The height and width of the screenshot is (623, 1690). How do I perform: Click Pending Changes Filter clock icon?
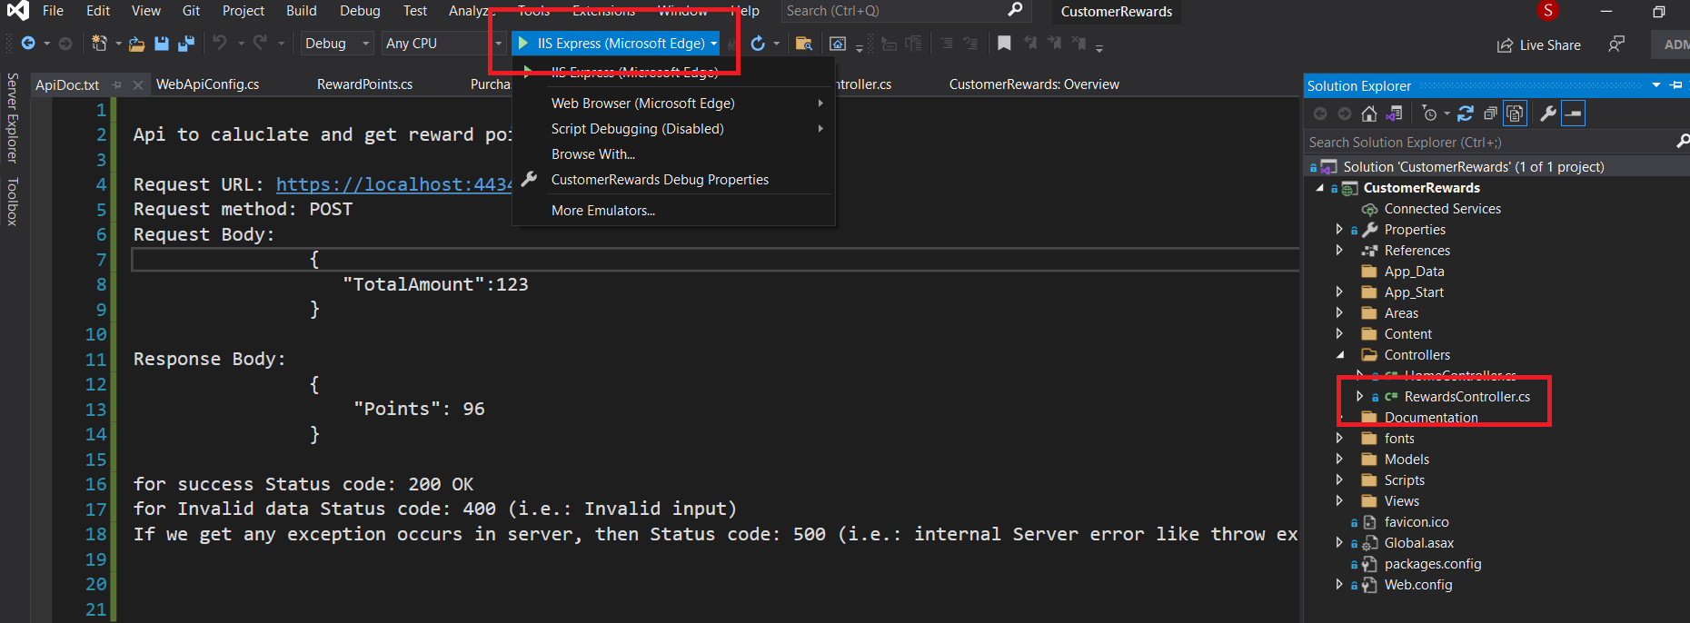click(x=1430, y=114)
